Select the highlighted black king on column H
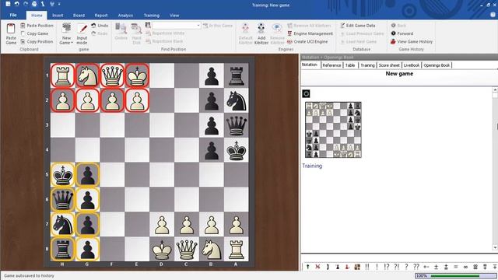The height and width of the screenshot is (280, 498). click(62, 174)
